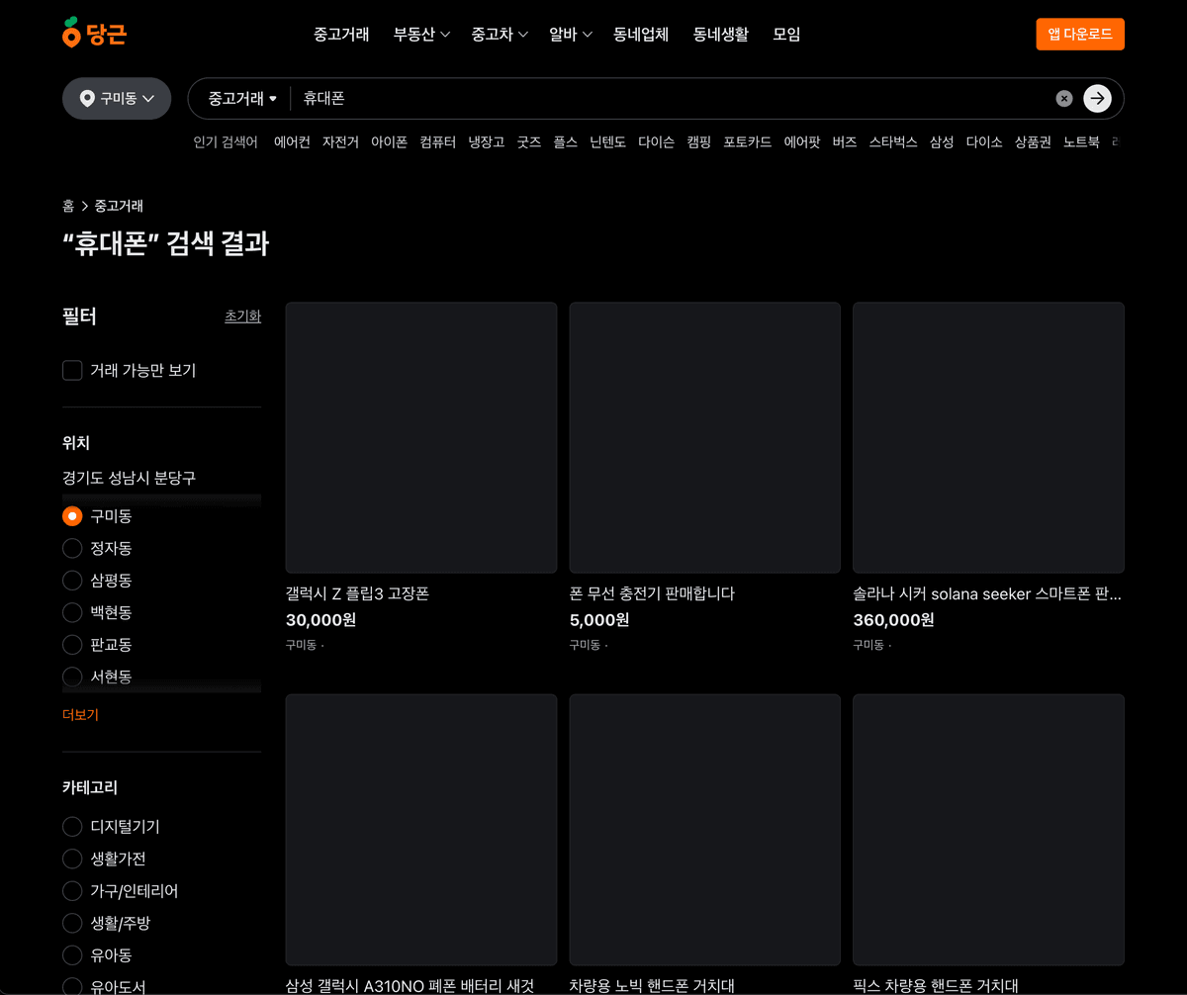
Task: Click the 앱 다운로드 button
Action: (1080, 34)
